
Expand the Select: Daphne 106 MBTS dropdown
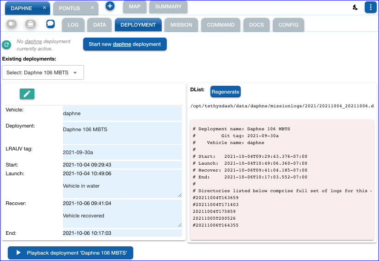point(43,72)
